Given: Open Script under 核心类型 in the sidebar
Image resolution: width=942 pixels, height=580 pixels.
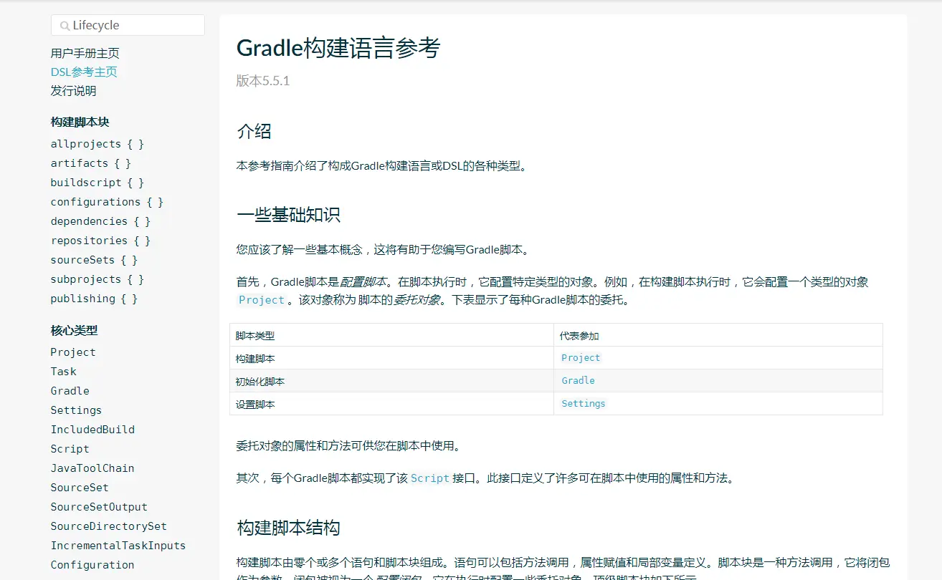Looking at the screenshot, I should pos(70,449).
